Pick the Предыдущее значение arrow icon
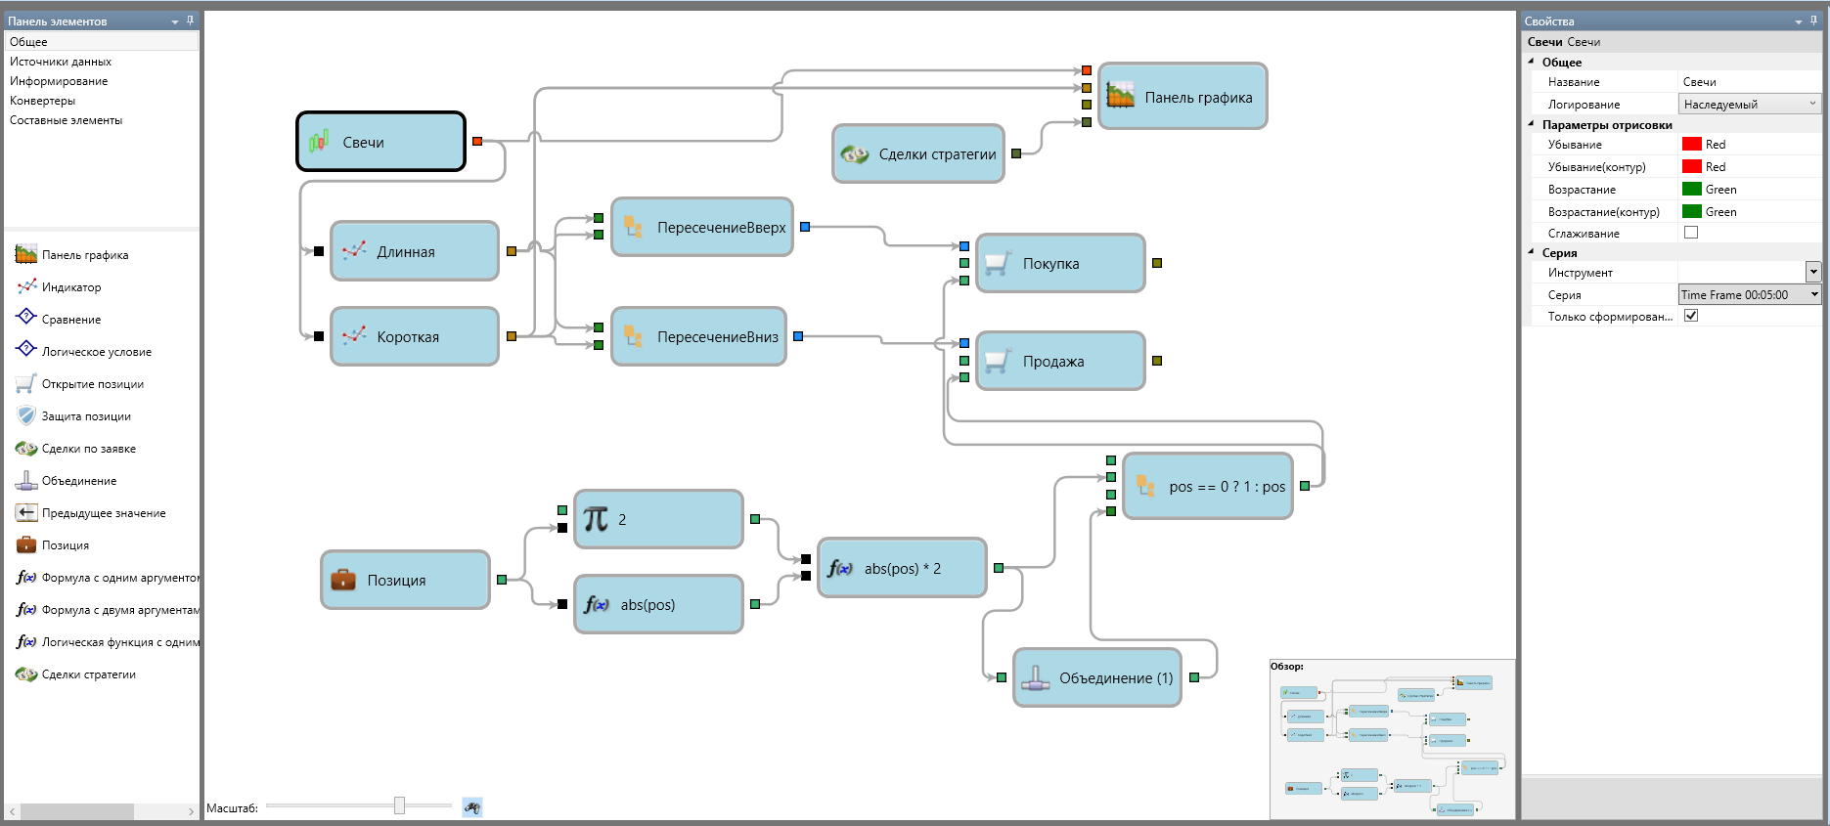The image size is (1830, 826). tap(26, 512)
